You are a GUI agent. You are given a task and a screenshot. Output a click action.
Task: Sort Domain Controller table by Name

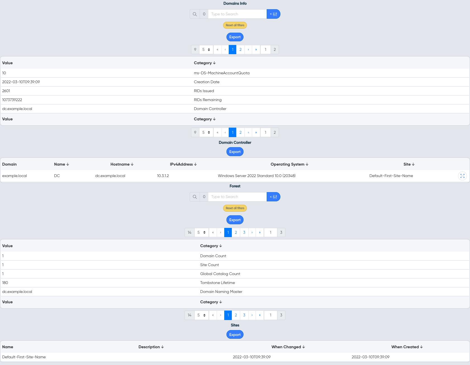(x=61, y=164)
